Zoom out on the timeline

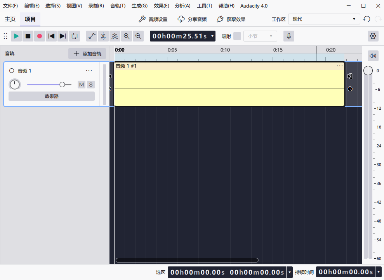click(x=138, y=36)
